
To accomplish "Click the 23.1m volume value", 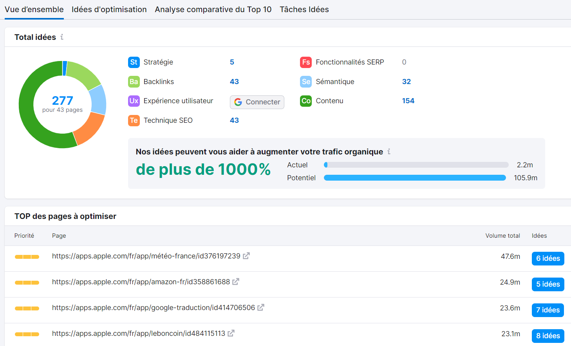I will pyautogui.click(x=511, y=334).
